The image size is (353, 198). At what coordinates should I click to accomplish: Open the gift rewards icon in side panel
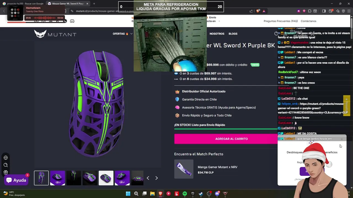tap(6, 173)
